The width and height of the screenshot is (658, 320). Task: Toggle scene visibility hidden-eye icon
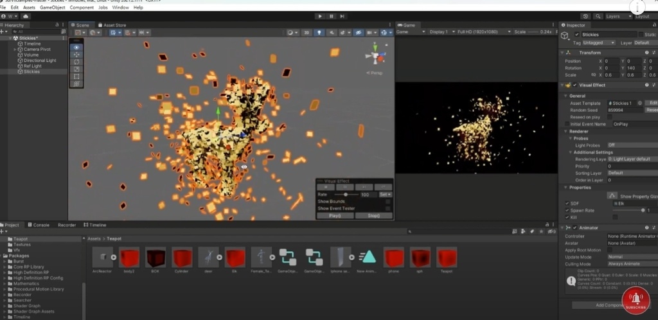point(358,33)
